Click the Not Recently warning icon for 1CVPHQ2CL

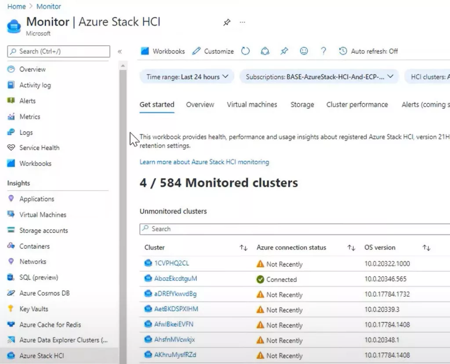click(260, 264)
